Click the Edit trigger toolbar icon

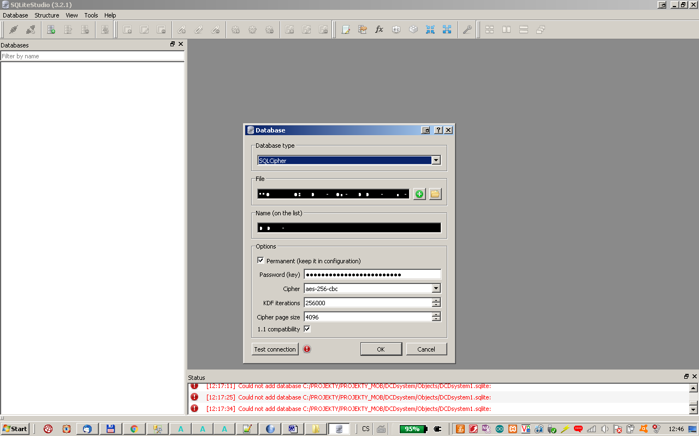(x=252, y=29)
